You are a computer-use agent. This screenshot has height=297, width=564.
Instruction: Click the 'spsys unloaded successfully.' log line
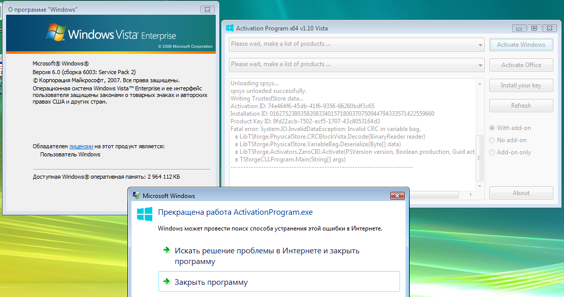click(269, 91)
